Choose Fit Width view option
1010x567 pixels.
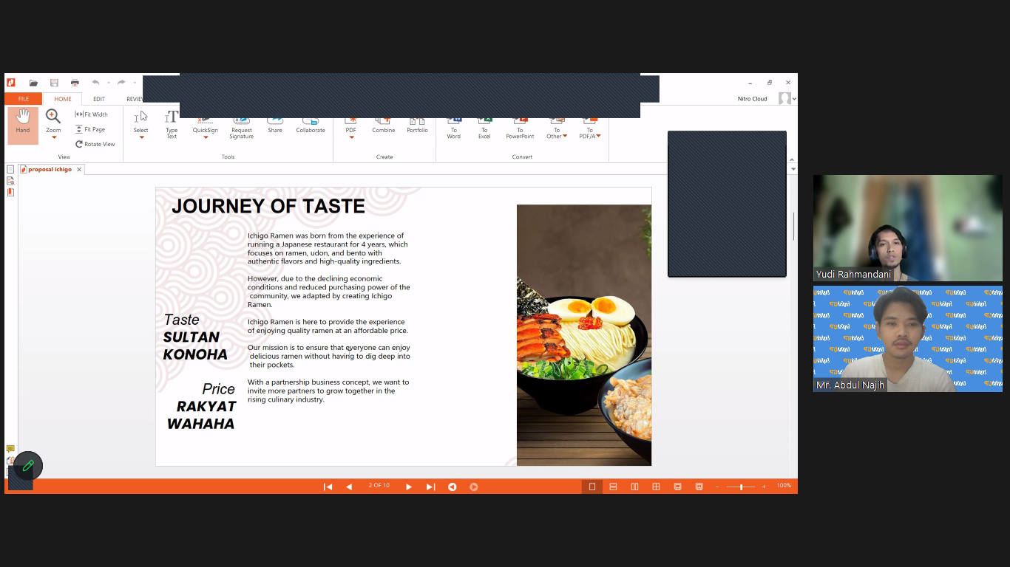click(91, 114)
